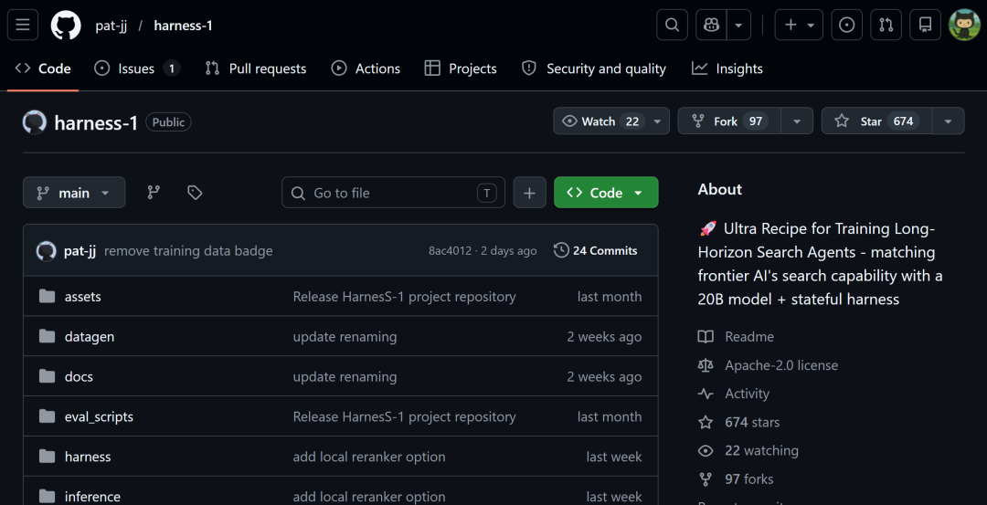Viewport: 987px width, 505px height.
Task: View 97 forks link
Action: pyautogui.click(x=749, y=479)
